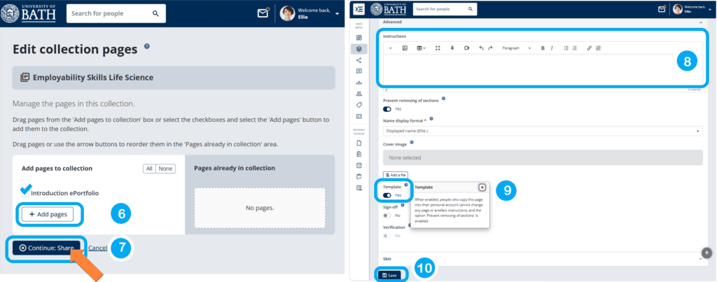Expand the editor toolbar toggle chevron

pyautogui.click(x=390, y=48)
